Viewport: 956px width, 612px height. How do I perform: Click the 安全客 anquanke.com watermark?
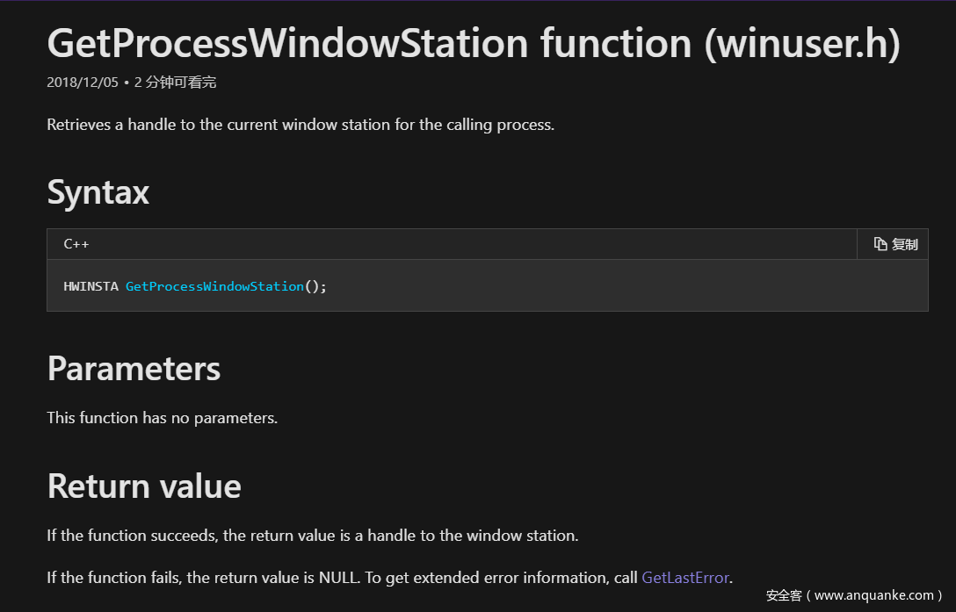[x=854, y=595]
